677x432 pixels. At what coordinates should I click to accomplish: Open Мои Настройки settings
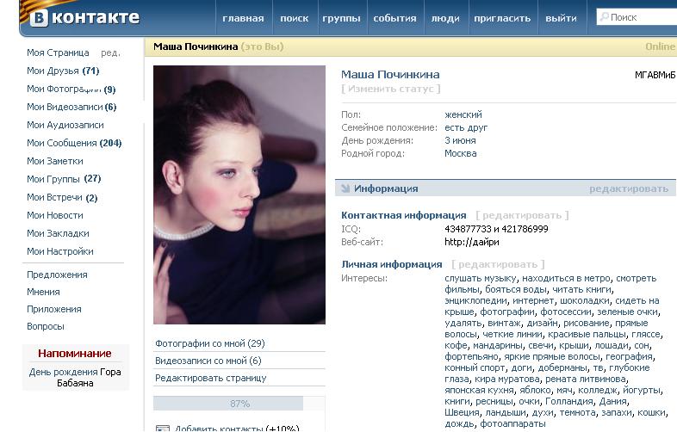point(60,251)
